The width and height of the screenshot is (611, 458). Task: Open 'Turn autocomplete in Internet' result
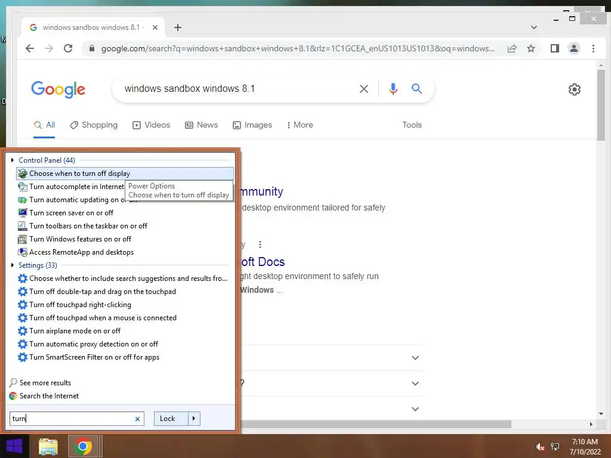(72, 187)
